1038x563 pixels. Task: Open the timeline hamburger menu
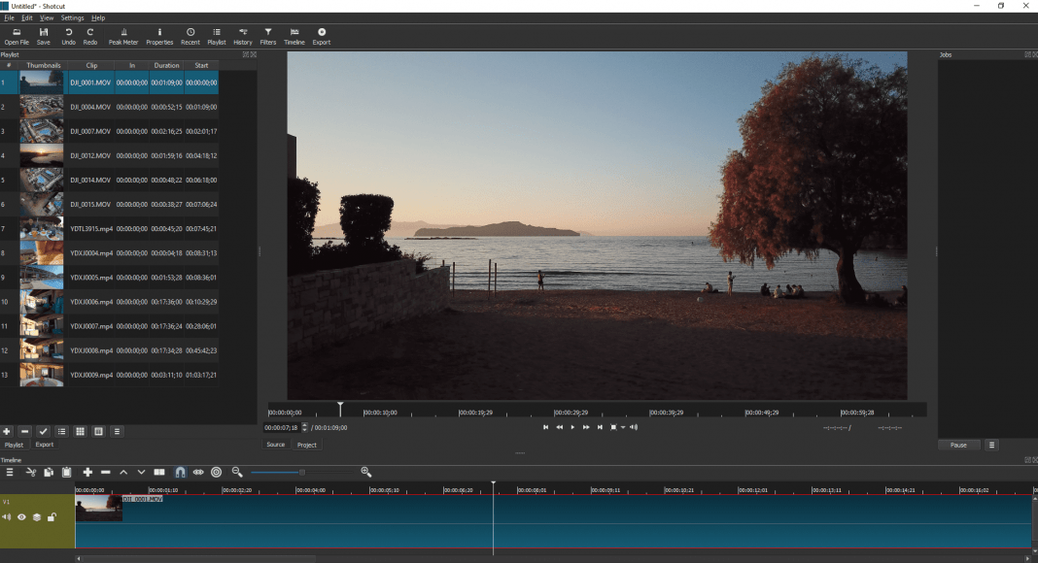tap(9, 472)
